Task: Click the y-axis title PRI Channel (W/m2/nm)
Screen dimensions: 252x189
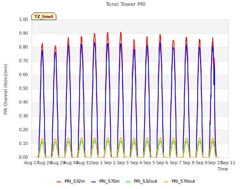Action: click(x=6, y=89)
